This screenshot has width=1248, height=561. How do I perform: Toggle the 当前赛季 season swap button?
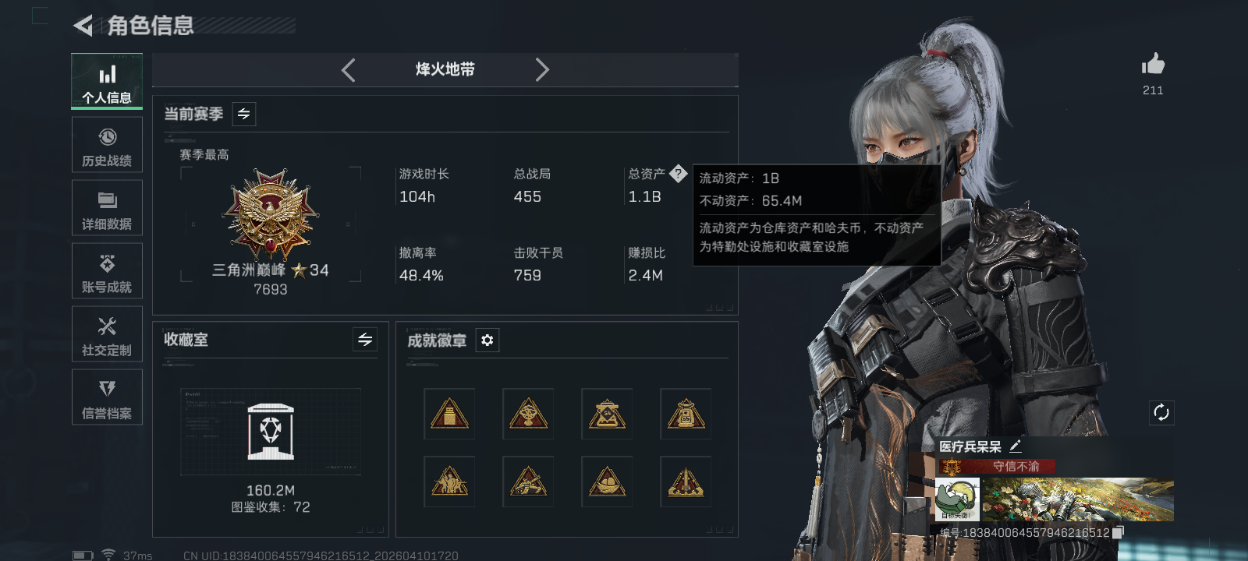(x=244, y=115)
